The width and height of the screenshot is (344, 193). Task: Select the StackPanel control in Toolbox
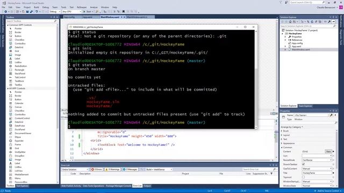[20, 73]
